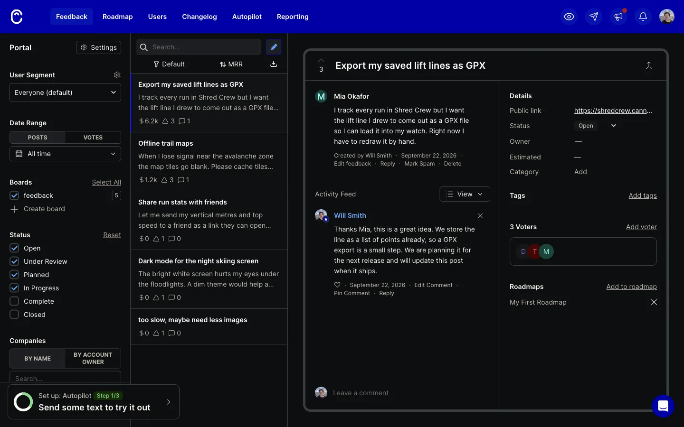Download posts export icon
The image size is (684, 427).
tap(274, 64)
